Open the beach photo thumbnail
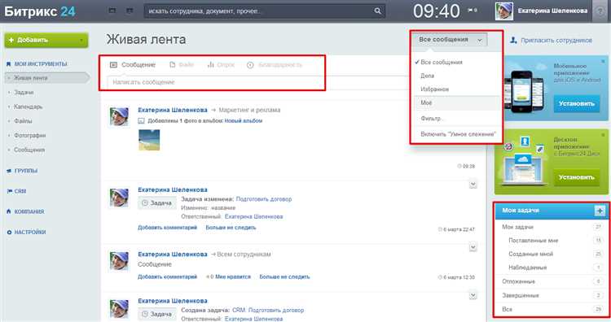Viewport: 611px width, 322px height. pos(149,140)
